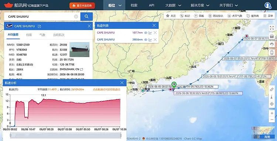The width and height of the screenshot is (277, 141).
Task: Click the speed chart range slider bar
Action: pyautogui.click(x=66, y=135)
